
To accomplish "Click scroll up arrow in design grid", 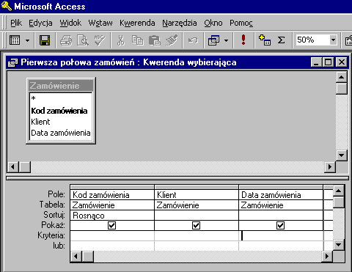I will pyautogui.click(x=339, y=191).
